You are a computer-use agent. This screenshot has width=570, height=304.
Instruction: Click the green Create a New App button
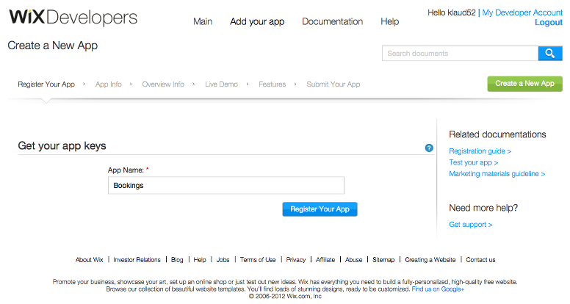point(525,84)
